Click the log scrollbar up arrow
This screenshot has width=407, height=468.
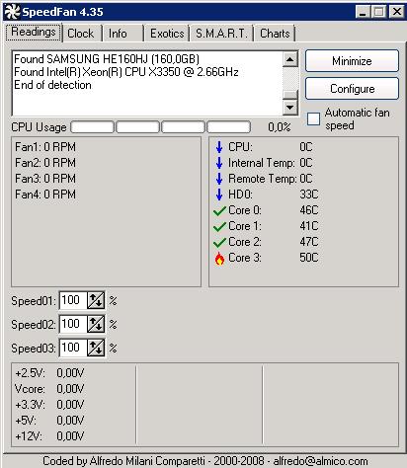tap(290, 59)
